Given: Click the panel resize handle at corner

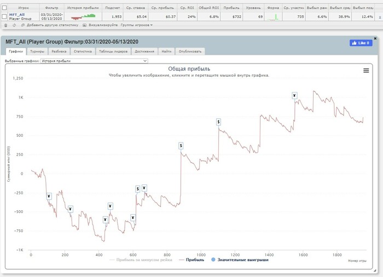Looking at the screenshot, I should pos(375,270).
